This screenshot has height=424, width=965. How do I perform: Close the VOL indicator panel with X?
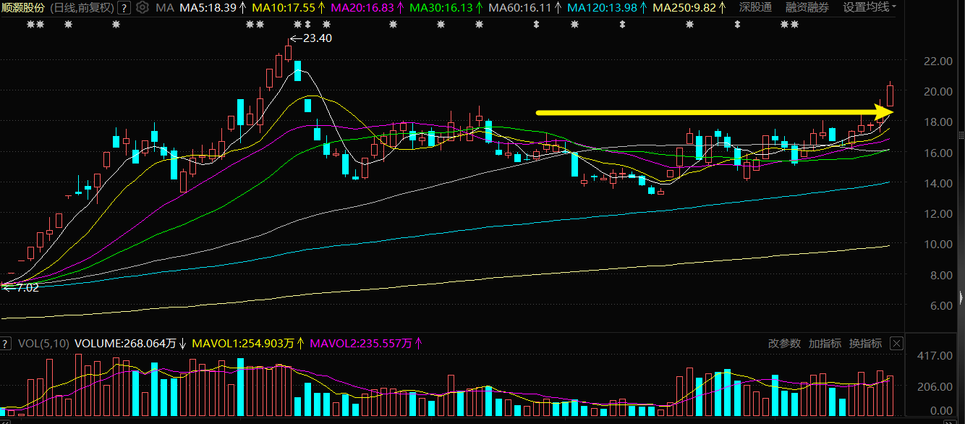(x=896, y=344)
